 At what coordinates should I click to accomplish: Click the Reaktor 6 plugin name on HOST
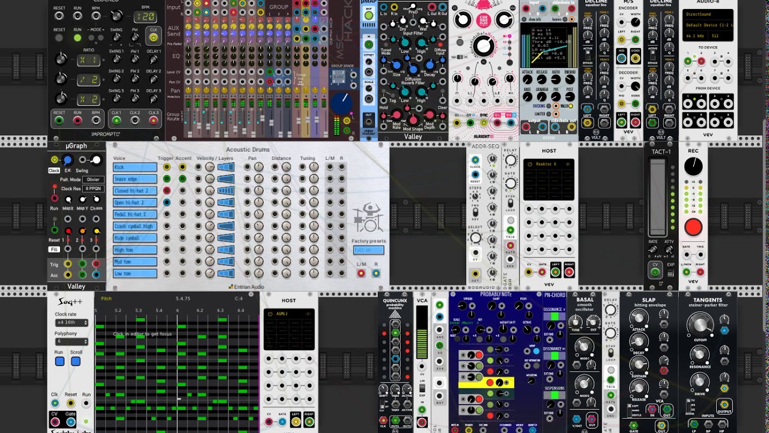click(546, 164)
